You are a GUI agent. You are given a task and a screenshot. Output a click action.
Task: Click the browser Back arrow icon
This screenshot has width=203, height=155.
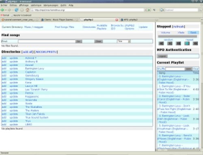click(x=2, y=10)
